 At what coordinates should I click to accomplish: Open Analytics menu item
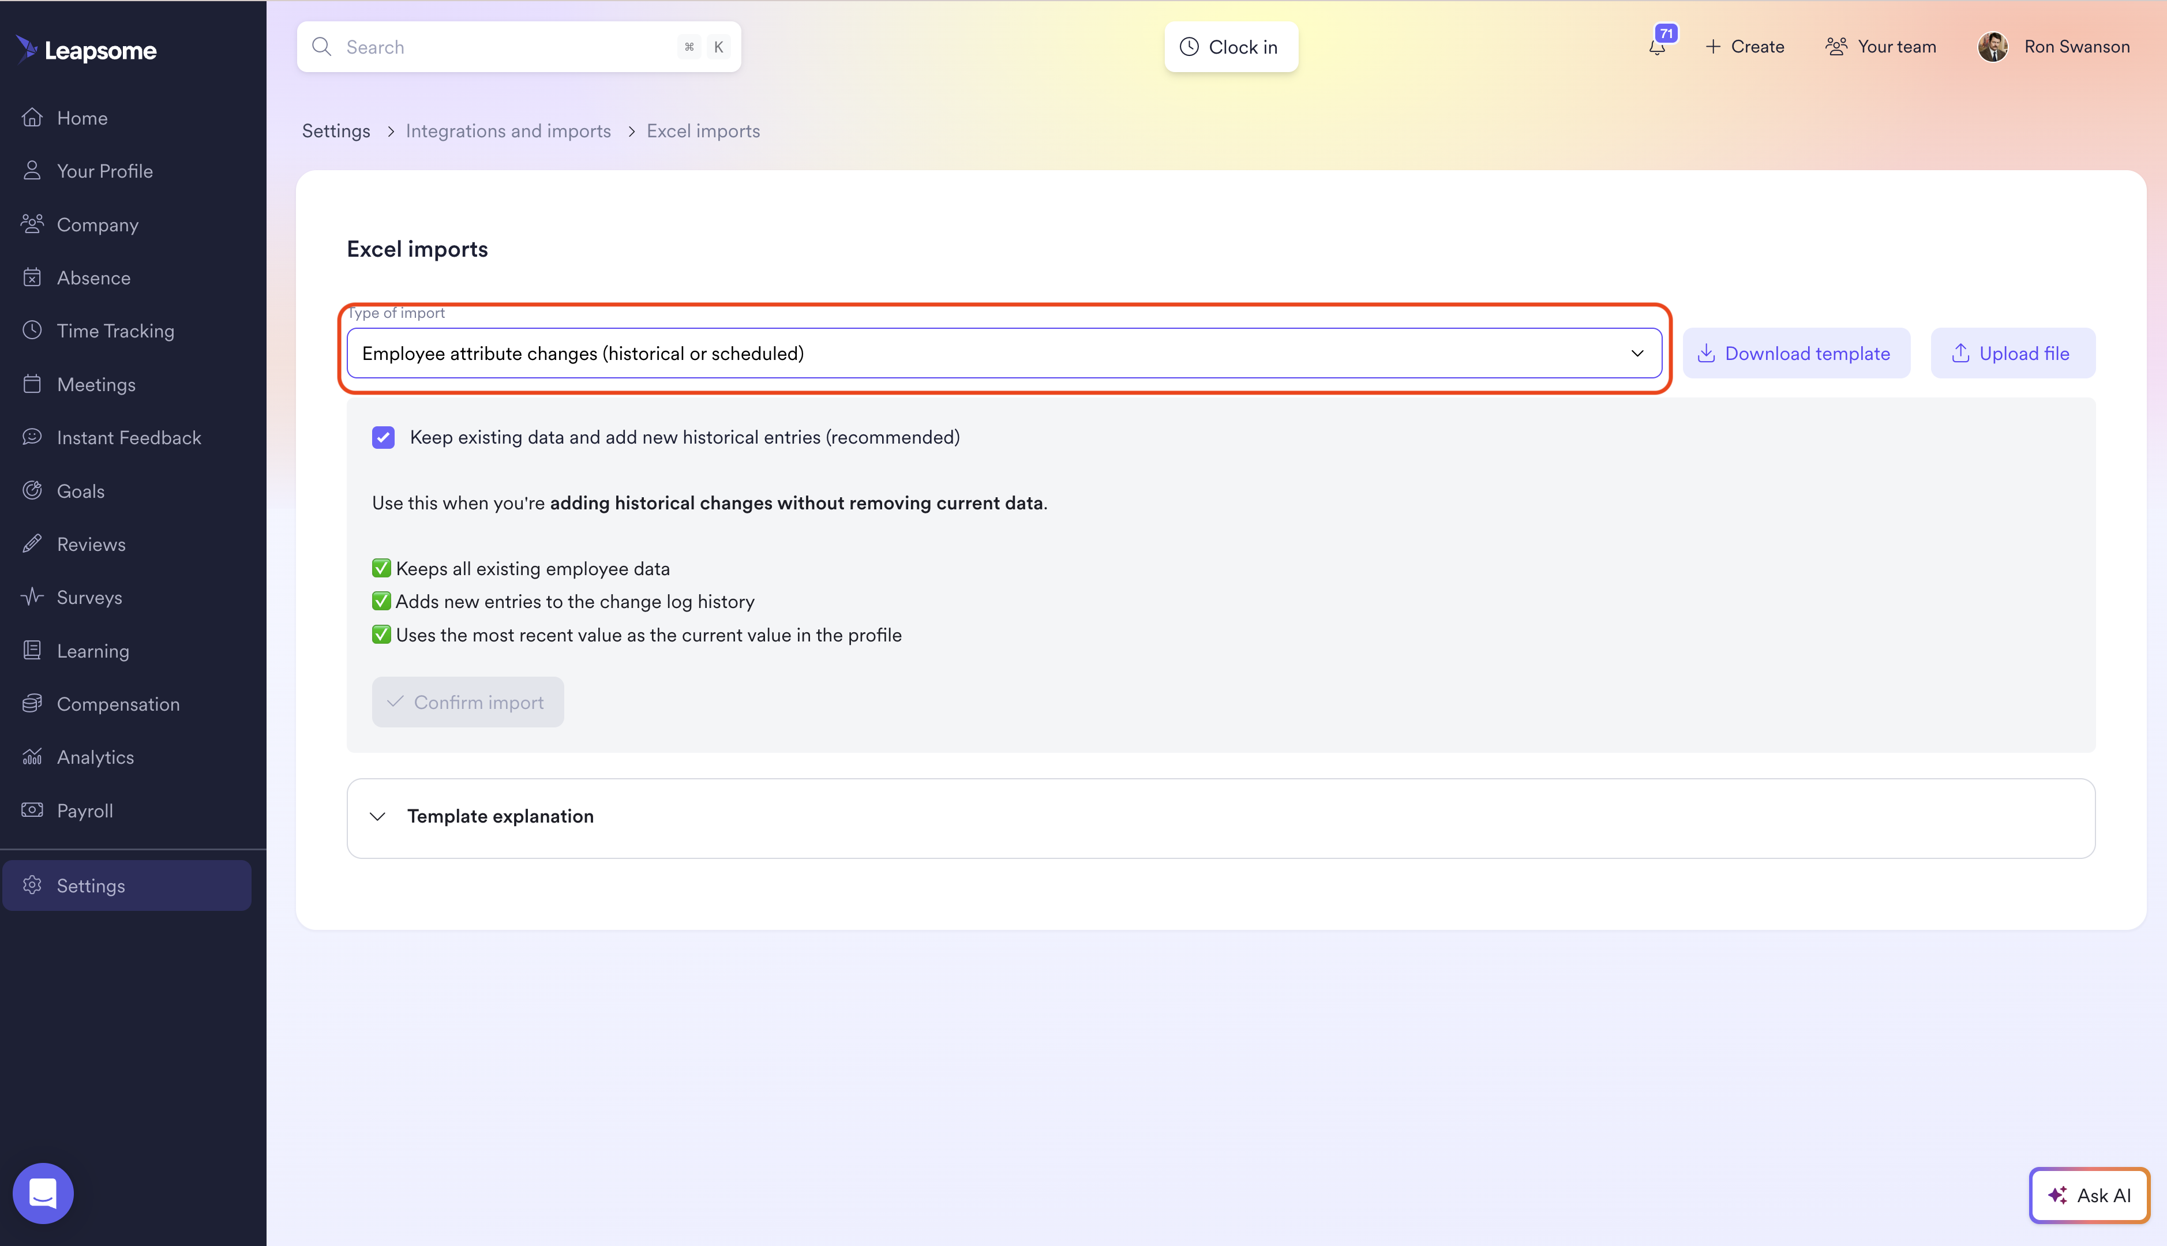(95, 757)
